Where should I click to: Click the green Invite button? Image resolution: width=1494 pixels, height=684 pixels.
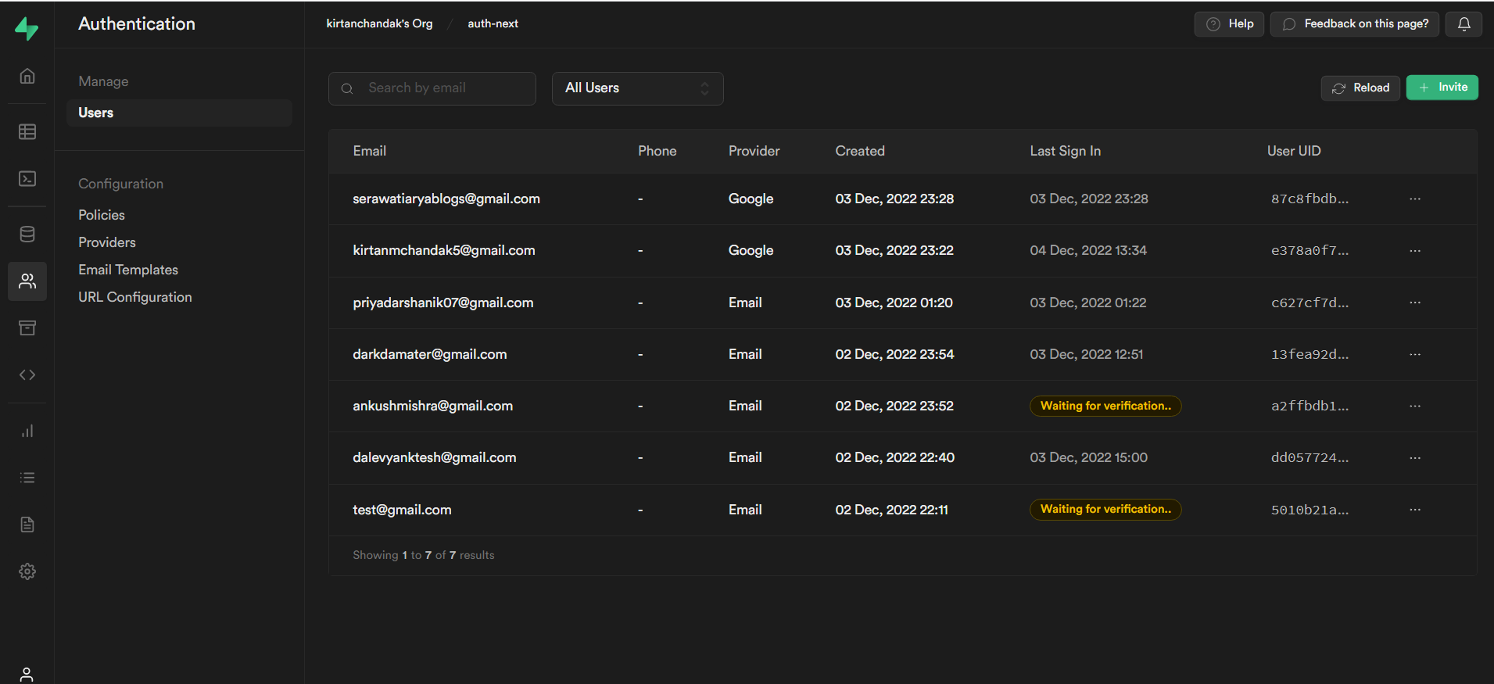click(x=1442, y=88)
